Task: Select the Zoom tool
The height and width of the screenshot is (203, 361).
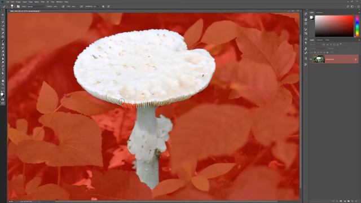Action: [3, 85]
